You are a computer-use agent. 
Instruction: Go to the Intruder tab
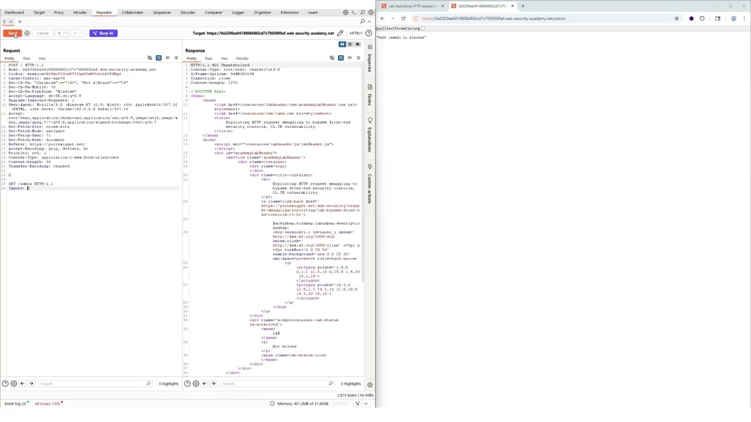[80, 12]
